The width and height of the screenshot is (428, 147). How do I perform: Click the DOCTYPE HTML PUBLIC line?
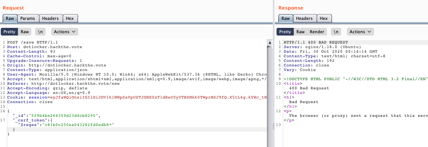[x=356, y=79]
